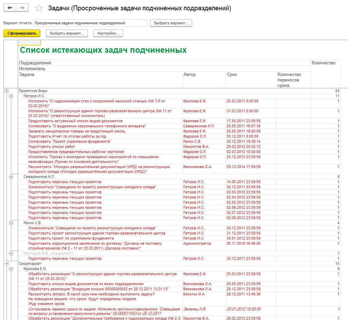Focus the Вариант отчета input field
This screenshot has width=348, height=320.
point(90,23)
